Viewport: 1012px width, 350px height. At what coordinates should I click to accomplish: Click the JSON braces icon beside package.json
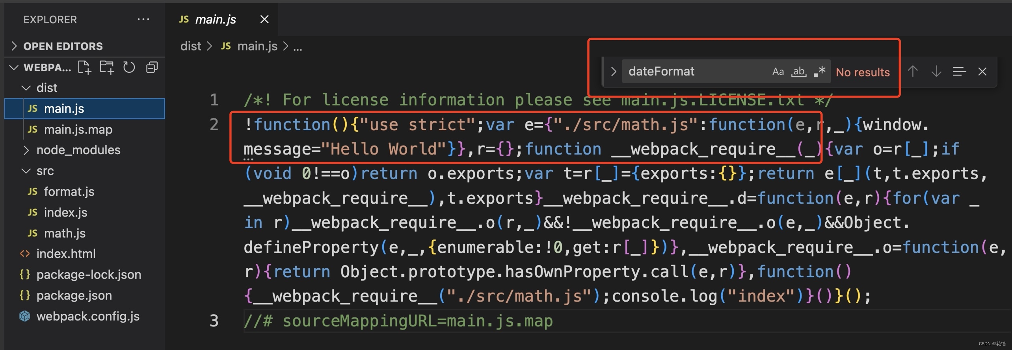coord(25,295)
